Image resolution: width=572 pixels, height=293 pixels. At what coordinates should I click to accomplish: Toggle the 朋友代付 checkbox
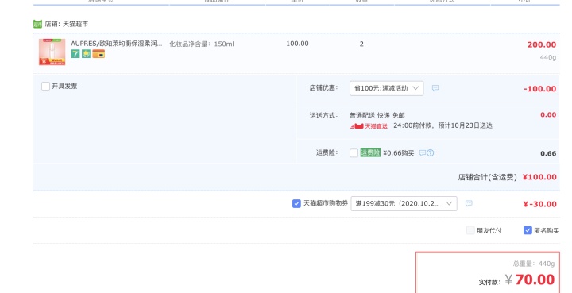coord(470,230)
